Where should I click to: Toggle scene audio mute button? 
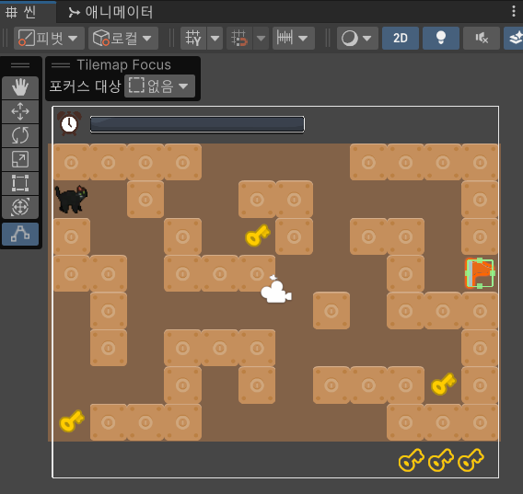[x=482, y=39]
